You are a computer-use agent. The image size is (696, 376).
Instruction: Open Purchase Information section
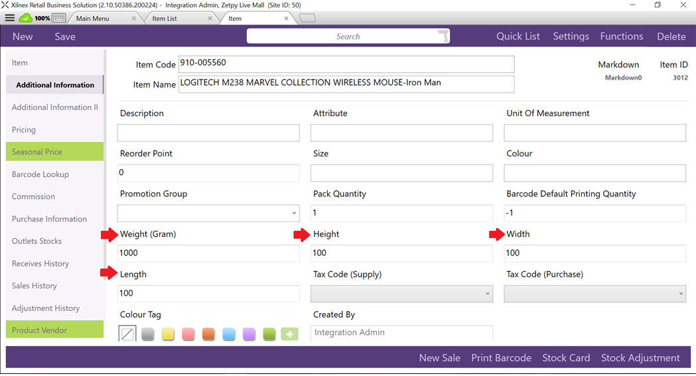click(x=54, y=219)
